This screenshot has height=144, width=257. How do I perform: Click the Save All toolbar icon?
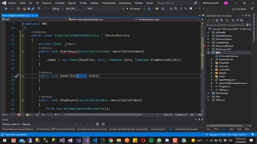tap(33, 9)
